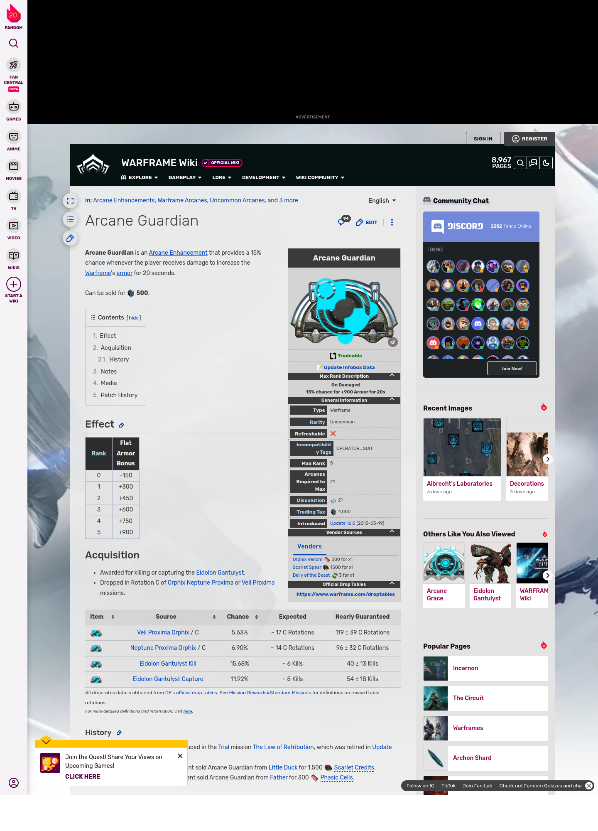Viewport: 598px width, 831px height.
Task: Open the Albrecht's Laboratories recent image
Action: tap(462, 459)
